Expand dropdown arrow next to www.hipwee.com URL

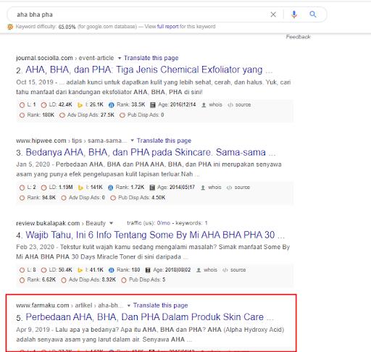tap(132, 141)
